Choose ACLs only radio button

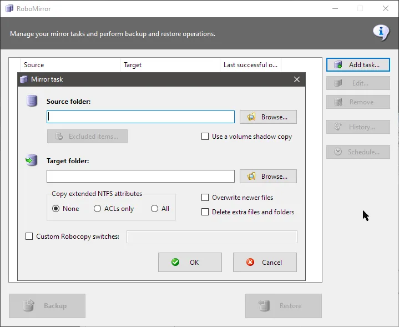(x=98, y=209)
